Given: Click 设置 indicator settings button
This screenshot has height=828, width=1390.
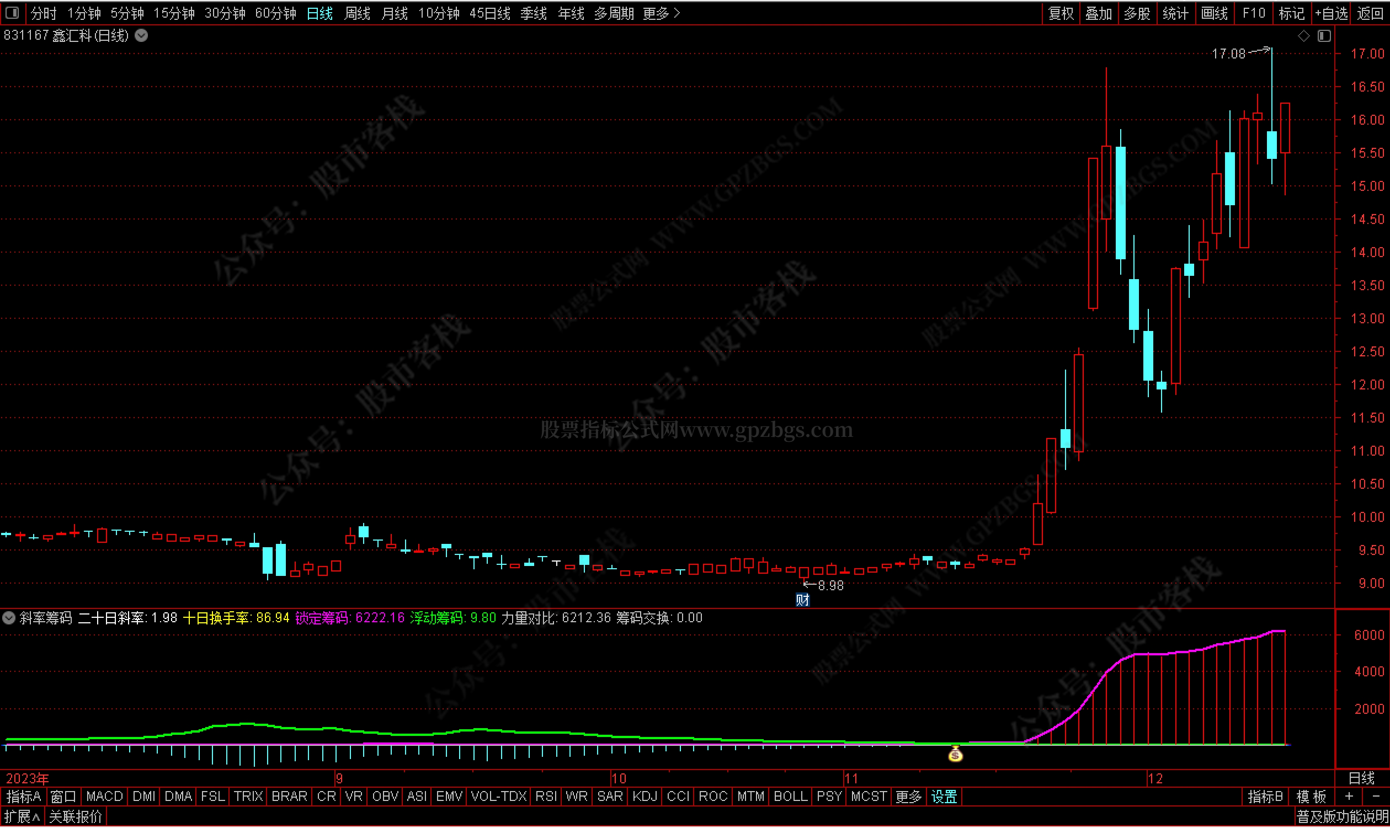Looking at the screenshot, I should 944,797.
